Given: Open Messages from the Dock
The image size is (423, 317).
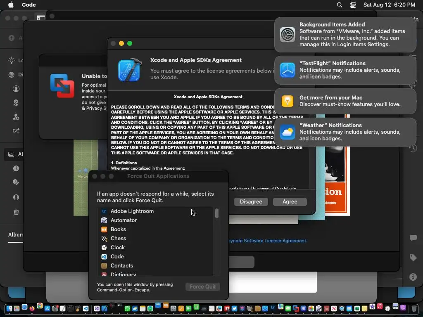Looking at the screenshot, I should pos(288,309).
